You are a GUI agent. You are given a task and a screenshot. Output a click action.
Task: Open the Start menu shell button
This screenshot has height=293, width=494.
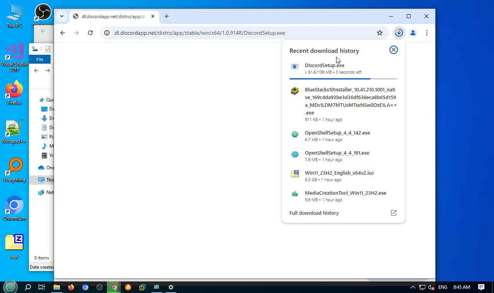pos(10,287)
